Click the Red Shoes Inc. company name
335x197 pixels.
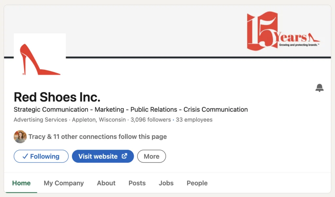57,97
